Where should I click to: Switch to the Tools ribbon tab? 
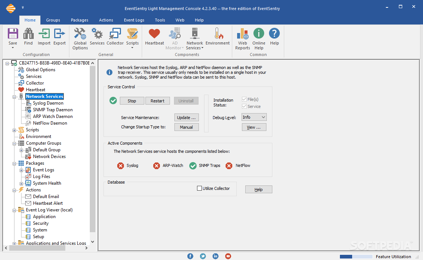point(160,20)
